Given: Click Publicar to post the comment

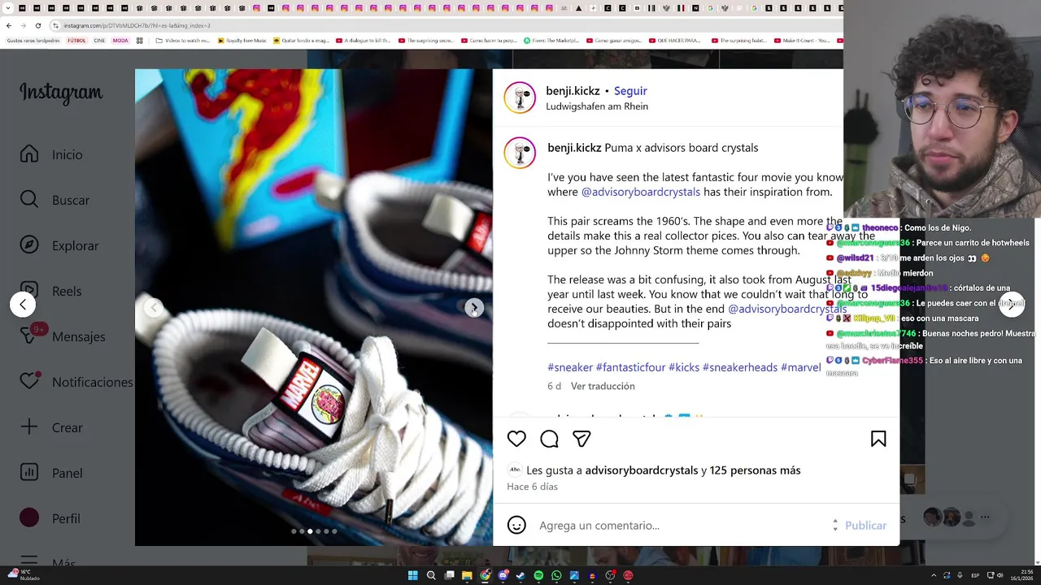Looking at the screenshot, I should point(865,526).
